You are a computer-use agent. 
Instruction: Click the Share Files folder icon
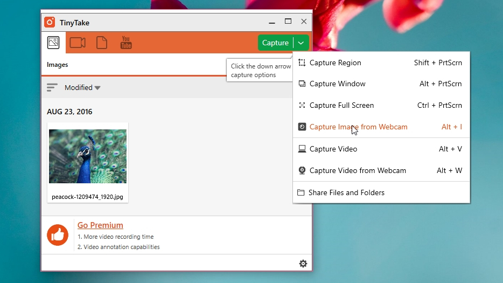pos(301,192)
